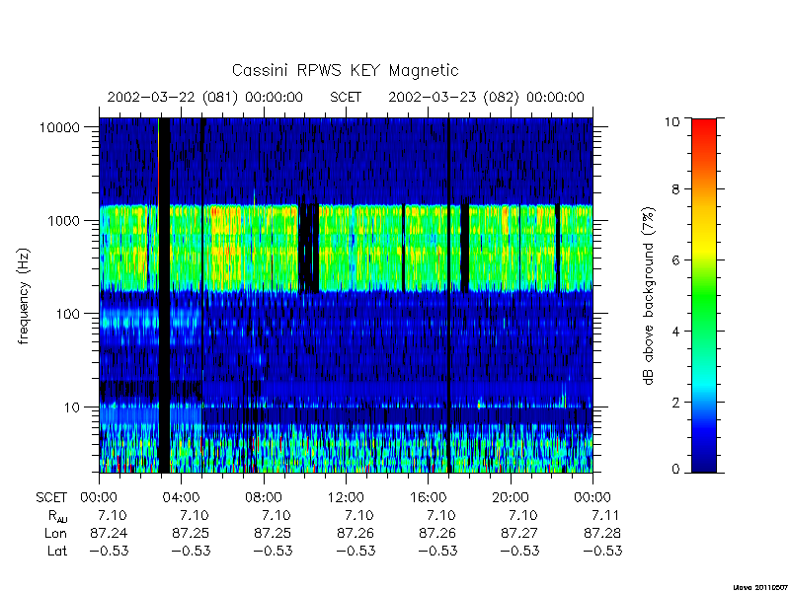Click the colorbar 0 dB label
This screenshot has height=592, width=790.
(x=675, y=470)
